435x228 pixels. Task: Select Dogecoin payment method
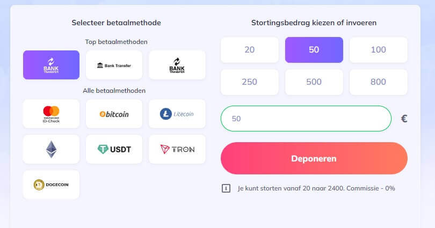tap(51, 185)
